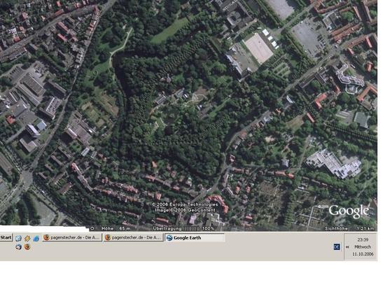This screenshot has height=289, width=385.
Task: Click the large white-roofed building in the map
Action: pos(333,164)
